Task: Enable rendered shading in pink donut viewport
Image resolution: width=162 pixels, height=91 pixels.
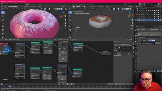Action: [62, 9]
